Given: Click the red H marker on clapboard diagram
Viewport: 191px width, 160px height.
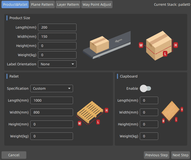Looking at the screenshot, I should tap(182, 110).
